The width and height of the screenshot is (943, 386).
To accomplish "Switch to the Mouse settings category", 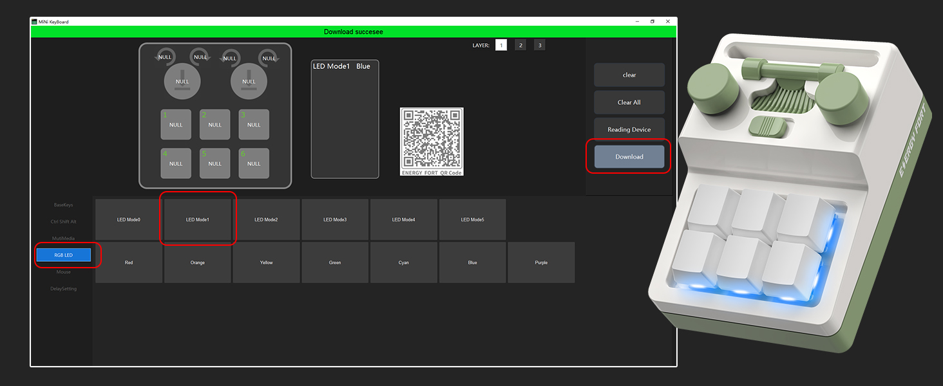I will (x=62, y=271).
